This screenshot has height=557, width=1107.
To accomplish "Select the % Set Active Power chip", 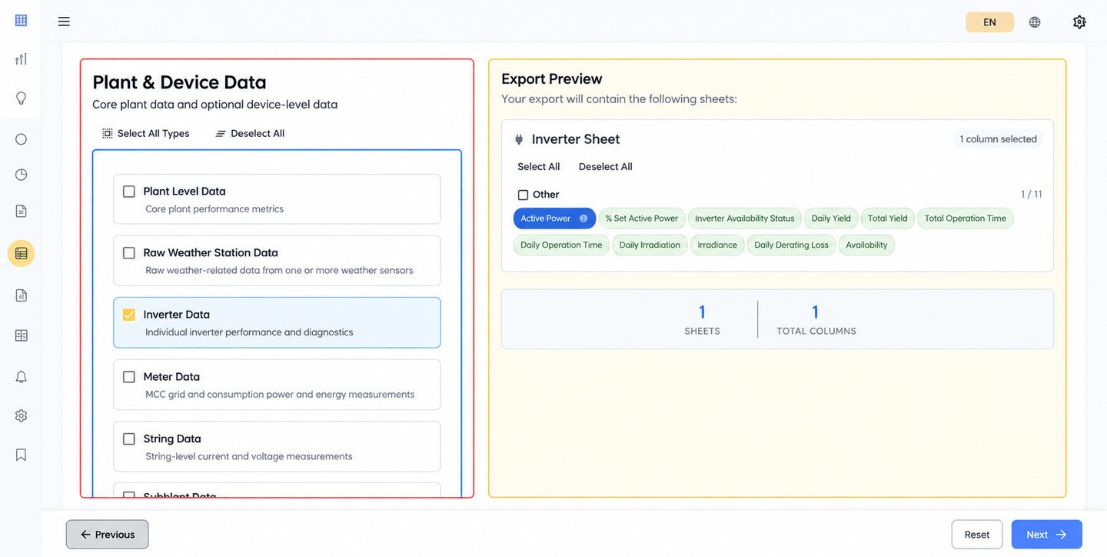I will point(641,218).
